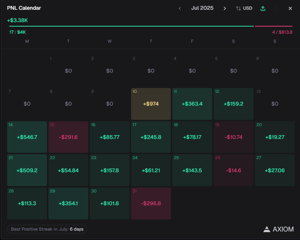Go to the next month
Screen dimensions: 300x240
(225, 8)
